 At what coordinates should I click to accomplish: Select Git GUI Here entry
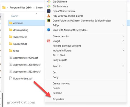(60, 2)
